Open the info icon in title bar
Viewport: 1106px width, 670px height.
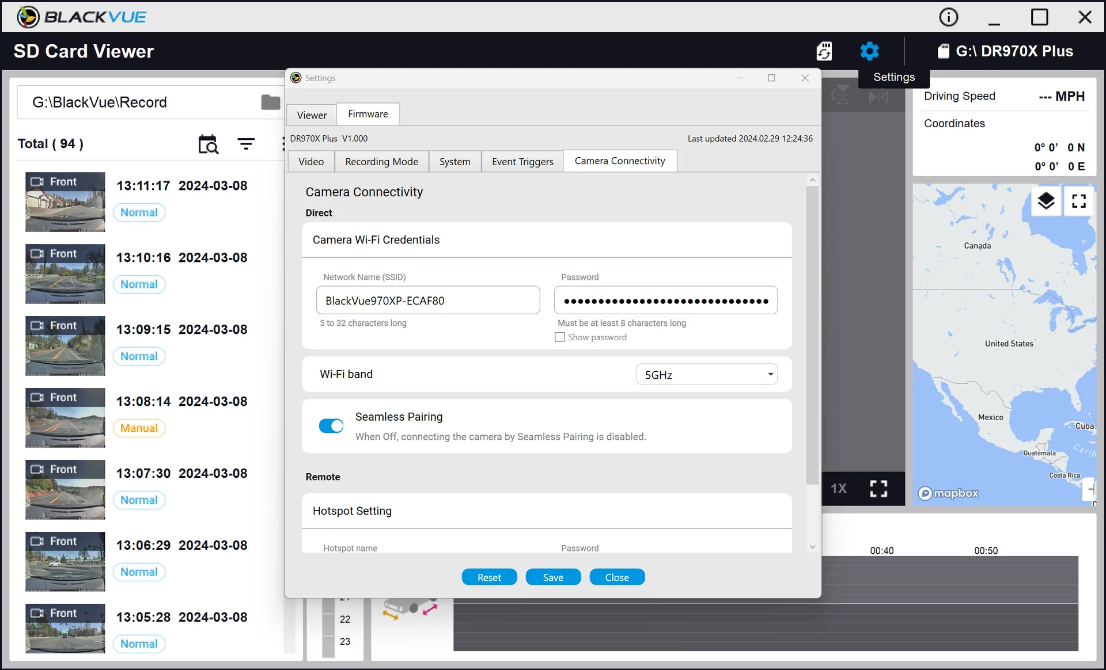click(x=948, y=17)
